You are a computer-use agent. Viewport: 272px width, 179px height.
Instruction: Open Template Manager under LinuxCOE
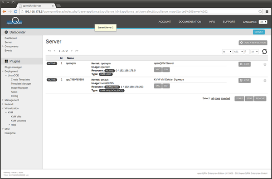click(21, 83)
